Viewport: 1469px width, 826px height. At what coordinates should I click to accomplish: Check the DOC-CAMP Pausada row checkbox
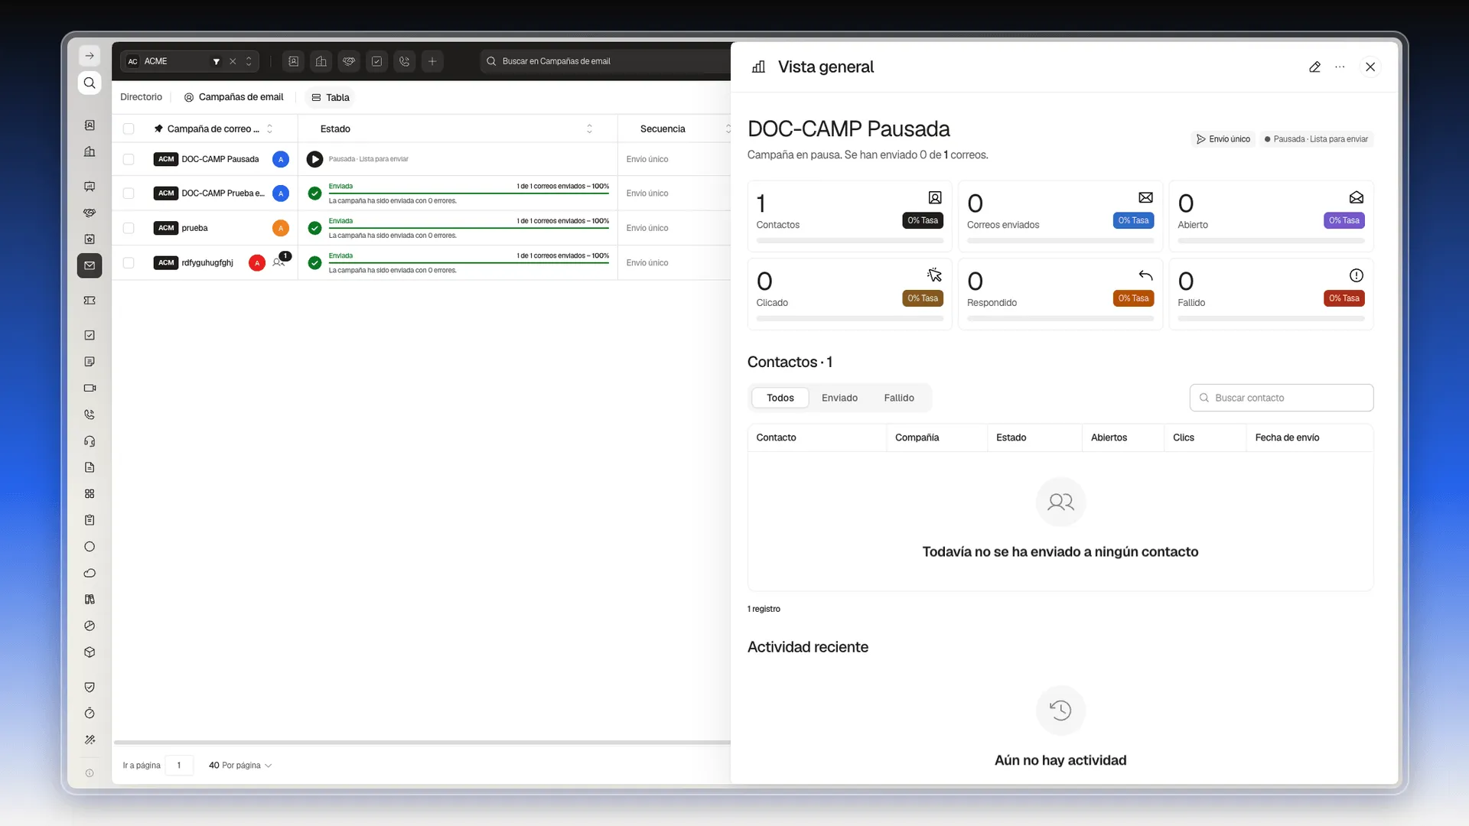[x=129, y=159]
